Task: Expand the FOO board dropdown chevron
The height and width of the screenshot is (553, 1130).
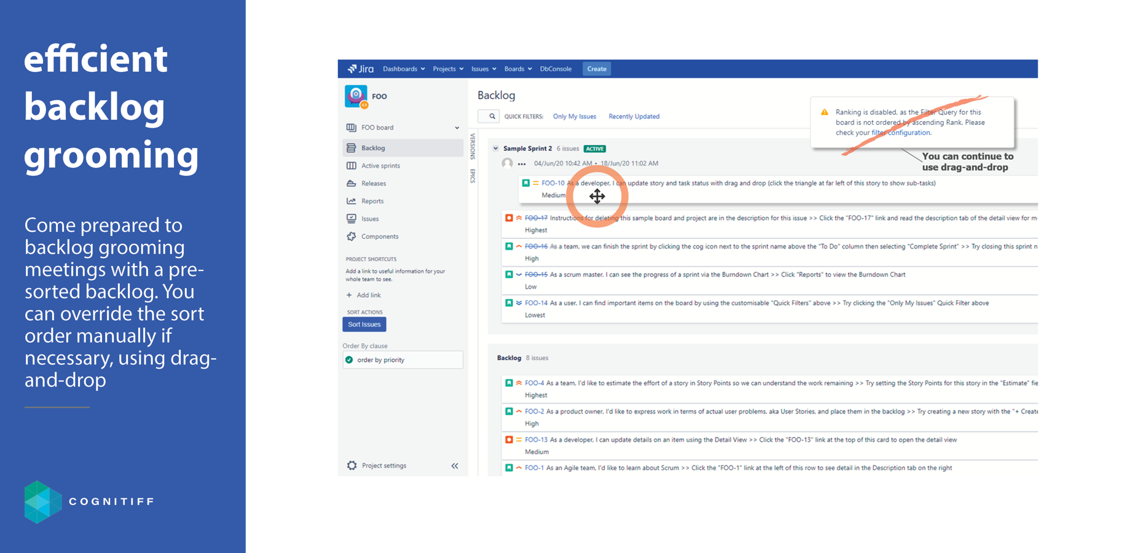Action: click(457, 128)
